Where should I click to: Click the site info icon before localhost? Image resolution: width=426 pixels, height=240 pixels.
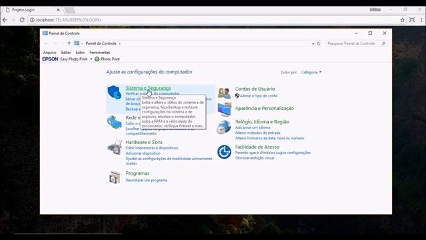click(32, 20)
